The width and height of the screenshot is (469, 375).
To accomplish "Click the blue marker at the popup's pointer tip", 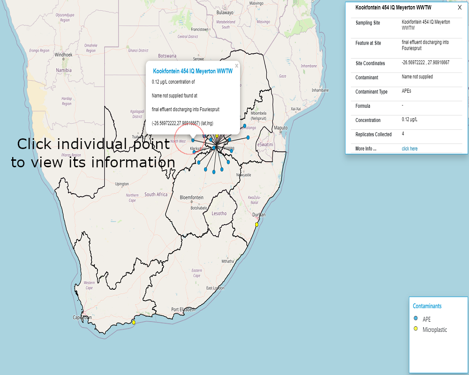I will click(193, 140).
